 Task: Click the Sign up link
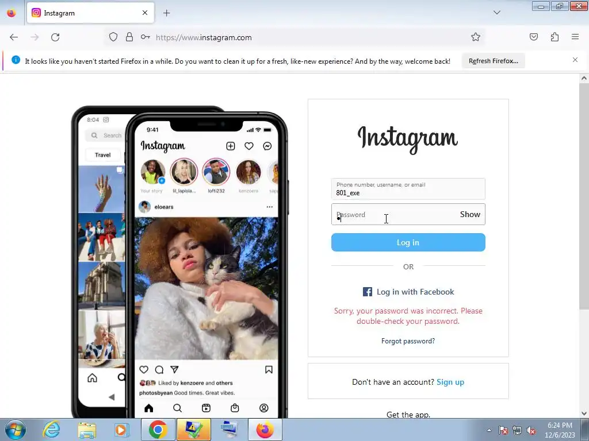(450, 382)
